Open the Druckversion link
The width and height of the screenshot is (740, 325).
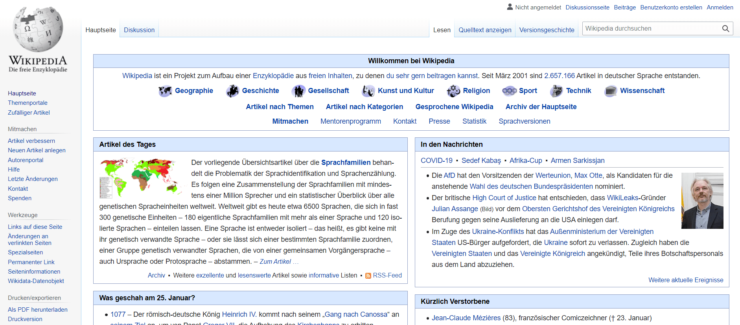25,319
